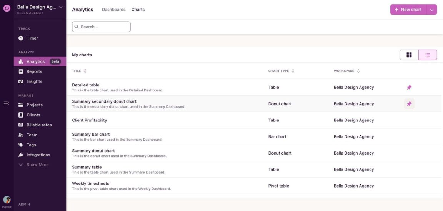Switch to grid view of charts
Viewport: 443px width, 211px height.
(x=409, y=55)
